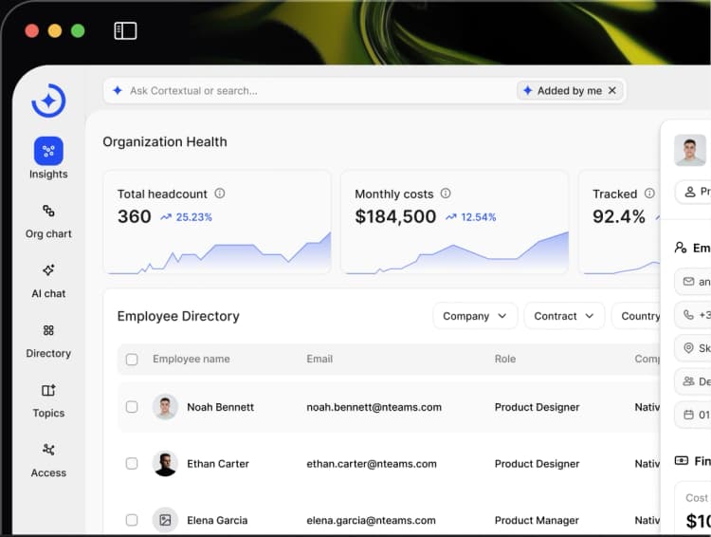Click the sparkle icon in search bar
Image resolution: width=711 pixels, height=537 pixels.
coord(118,90)
